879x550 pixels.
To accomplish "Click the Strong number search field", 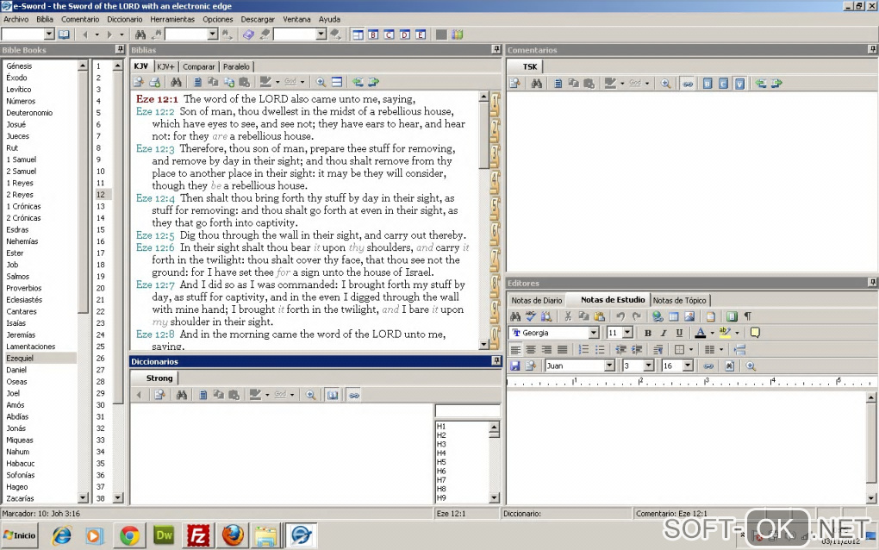I will pyautogui.click(x=467, y=411).
